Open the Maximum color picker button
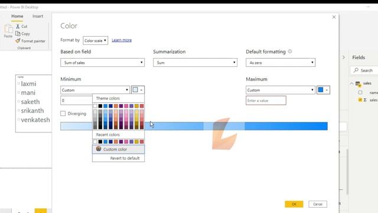 [323, 90]
